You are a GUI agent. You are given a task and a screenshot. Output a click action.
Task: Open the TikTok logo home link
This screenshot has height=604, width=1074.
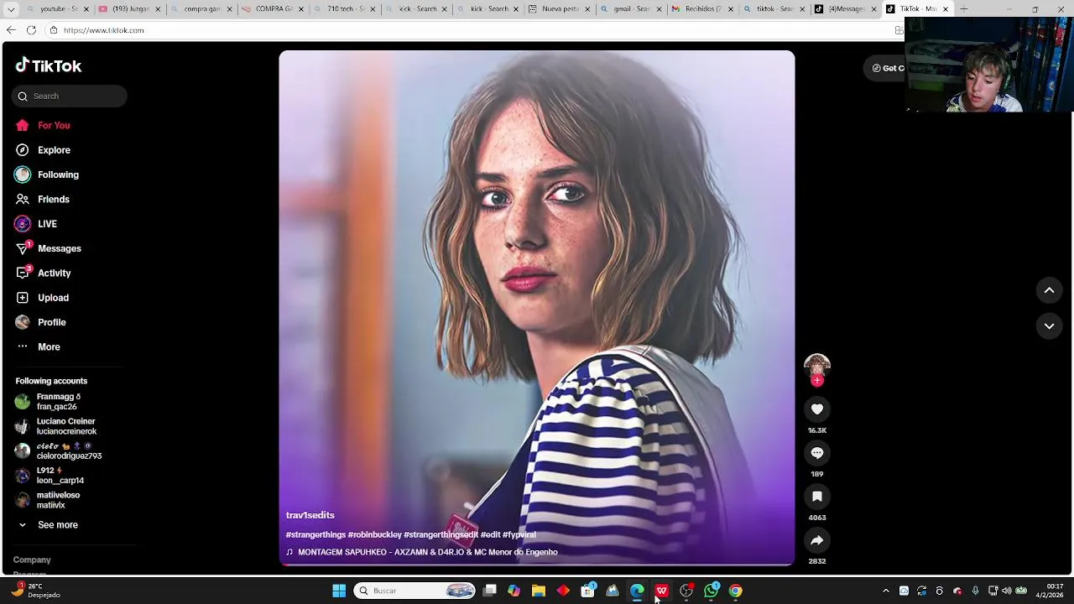(48, 65)
